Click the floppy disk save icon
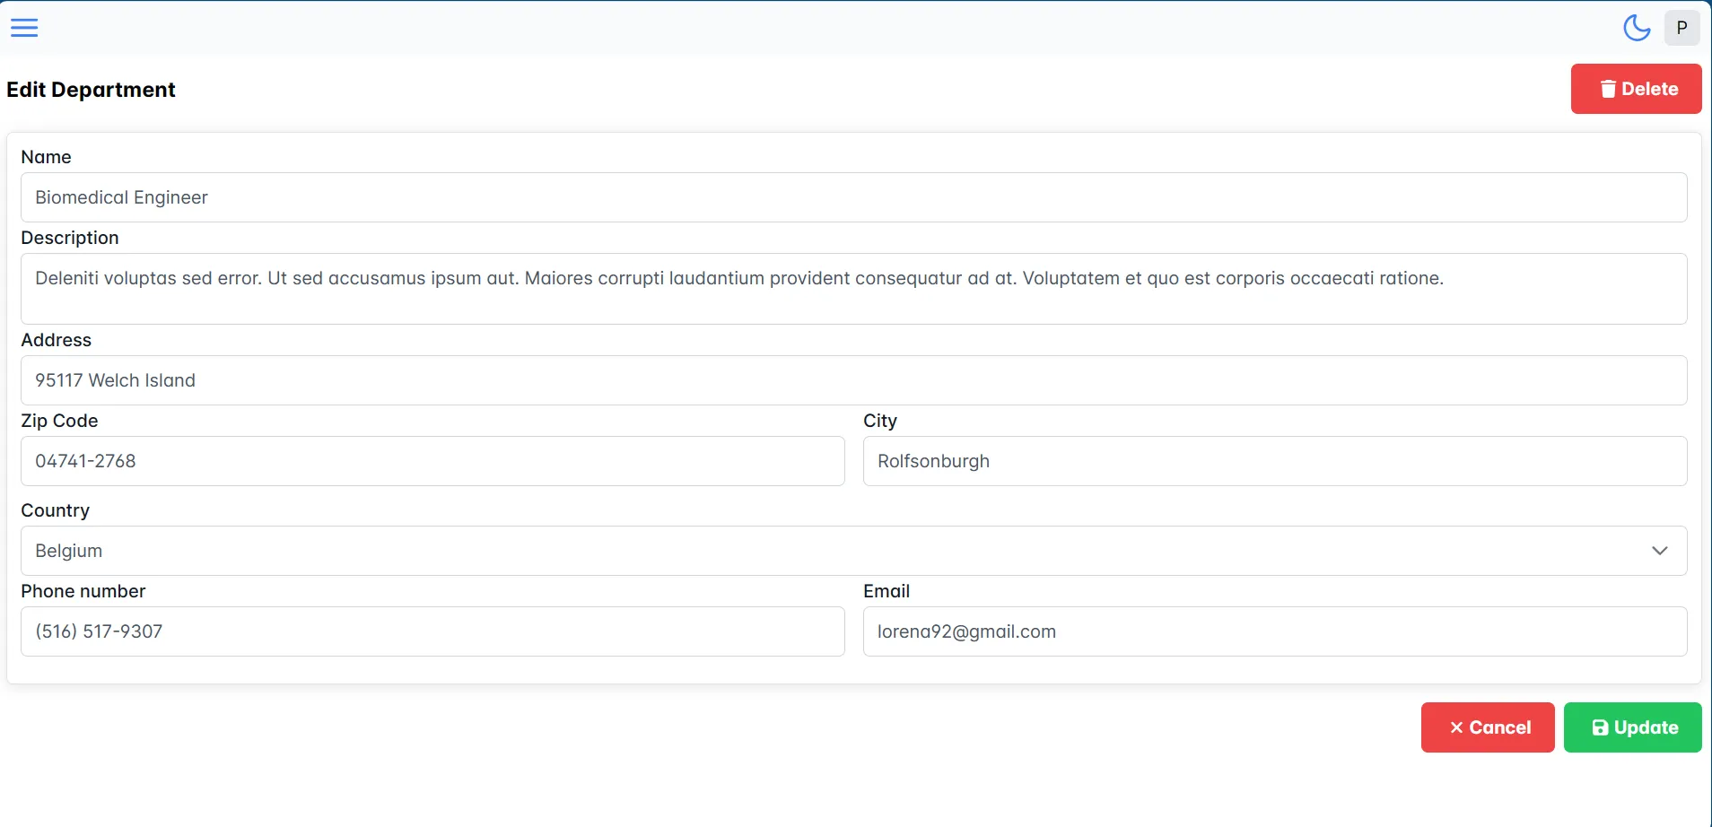The height and width of the screenshot is (827, 1712). tap(1600, 727)
